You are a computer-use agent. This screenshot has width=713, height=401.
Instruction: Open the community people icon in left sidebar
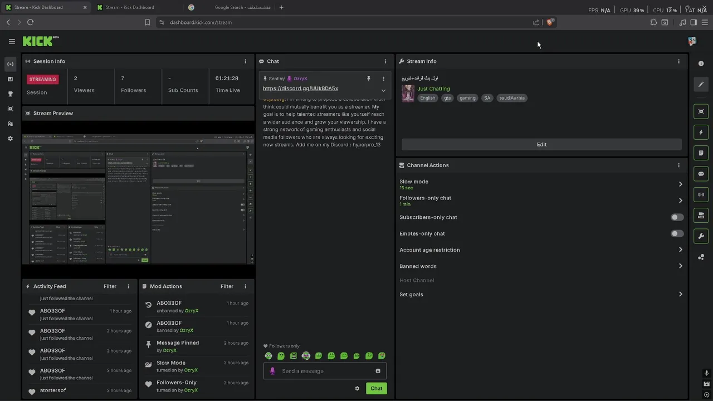[x=10, y=124]
